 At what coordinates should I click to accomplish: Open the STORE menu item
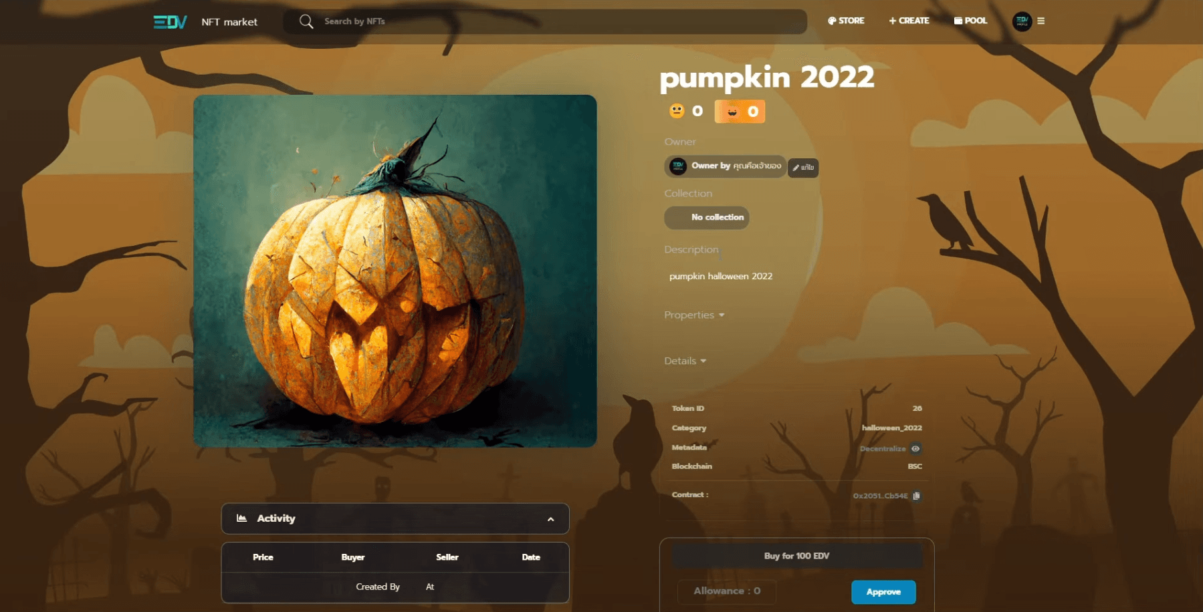pos(846,21)
